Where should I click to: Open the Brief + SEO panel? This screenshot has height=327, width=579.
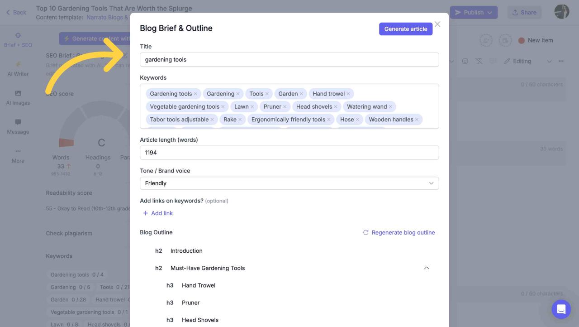(18, 40)
